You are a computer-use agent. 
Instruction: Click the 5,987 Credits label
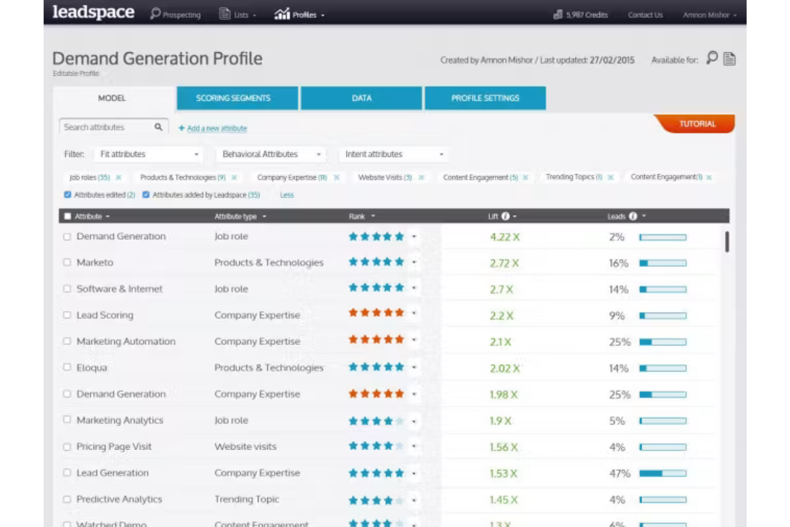pyautogui.click(x=587, y=15)
